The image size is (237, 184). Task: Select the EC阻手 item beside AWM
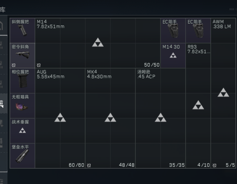(198, 31)
